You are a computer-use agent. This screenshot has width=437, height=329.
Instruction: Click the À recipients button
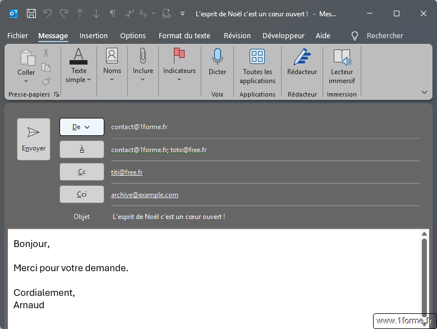click(82, 149)
